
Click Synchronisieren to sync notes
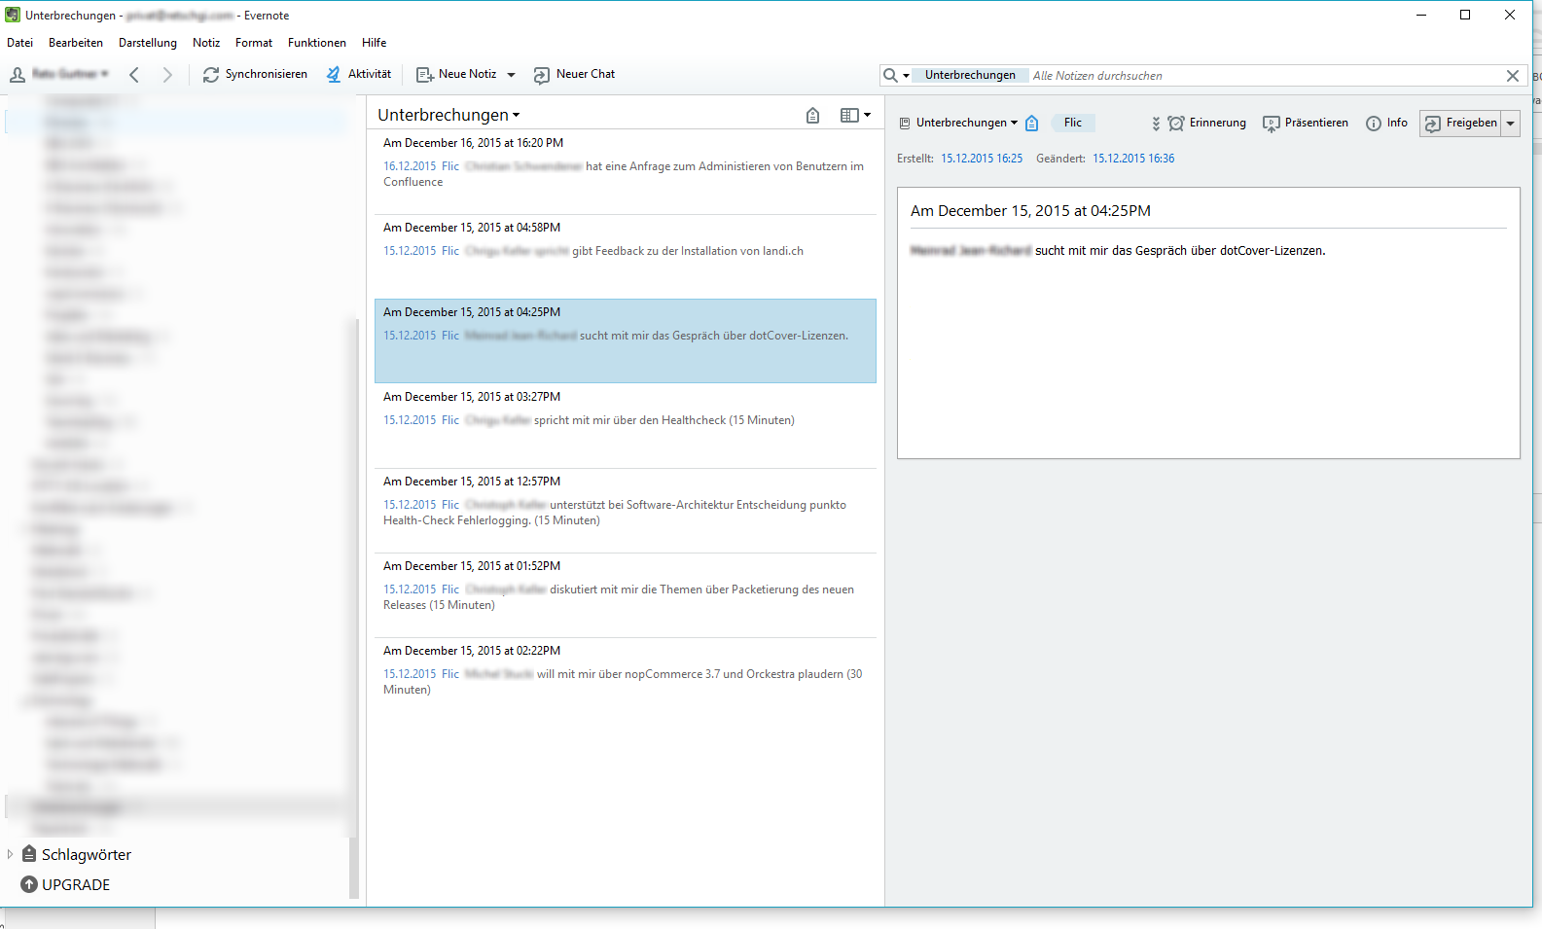point(255,75)
